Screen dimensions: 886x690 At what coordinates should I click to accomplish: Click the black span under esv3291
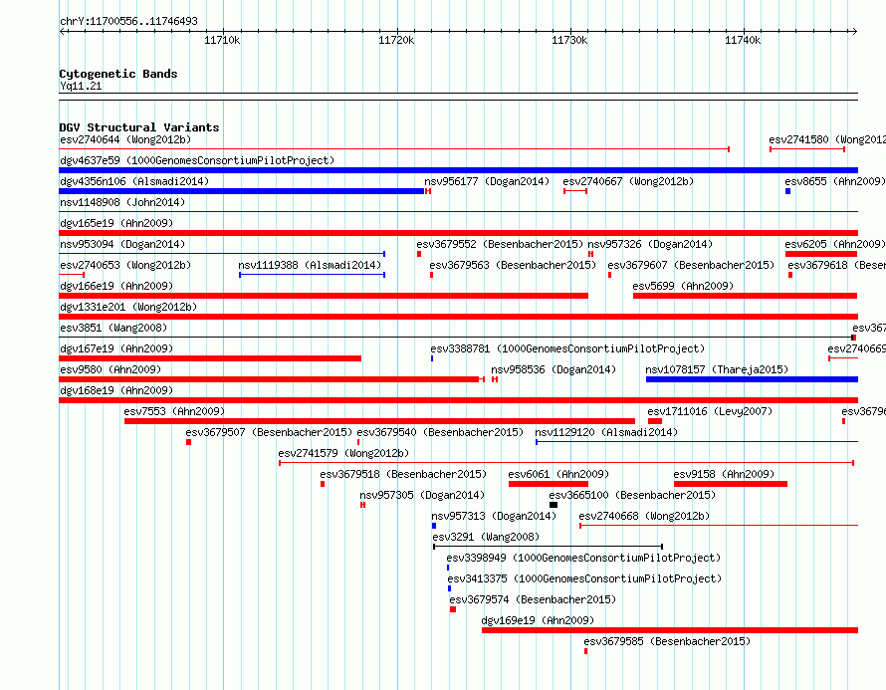(x=548, y=547)
